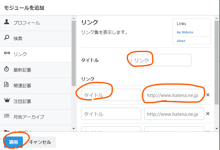Click the profile person icon

point(7,22)
